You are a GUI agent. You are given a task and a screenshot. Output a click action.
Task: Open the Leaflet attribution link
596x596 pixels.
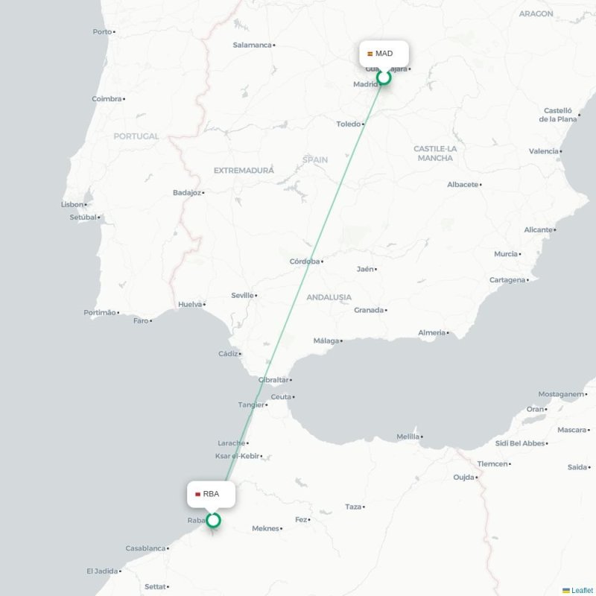[582, 590]
